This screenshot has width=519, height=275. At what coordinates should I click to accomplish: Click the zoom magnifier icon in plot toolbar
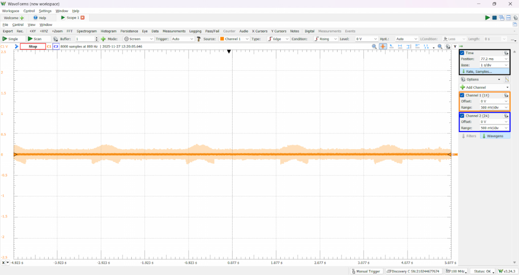pyautogui.click(x=375, y=47)
